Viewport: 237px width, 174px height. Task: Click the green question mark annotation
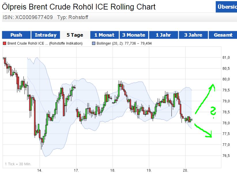[213, 112]
